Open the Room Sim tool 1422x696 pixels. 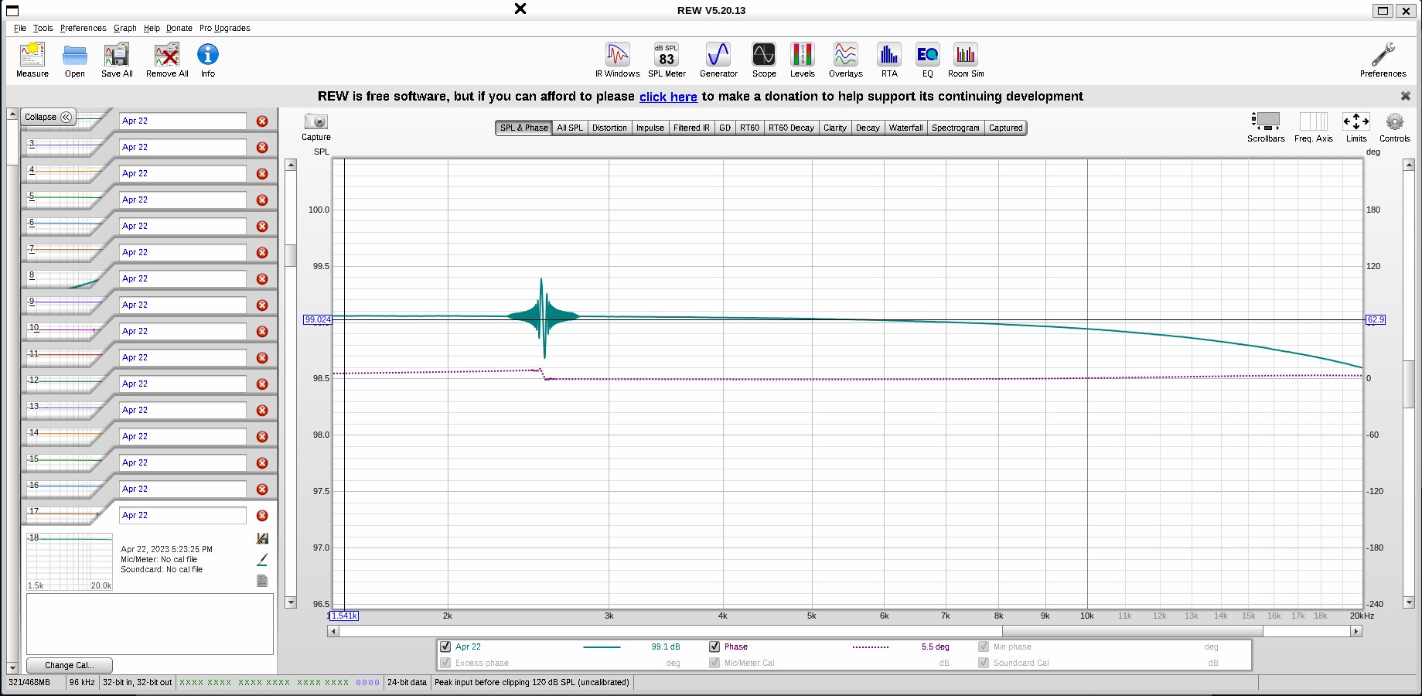tap(966, 60)
